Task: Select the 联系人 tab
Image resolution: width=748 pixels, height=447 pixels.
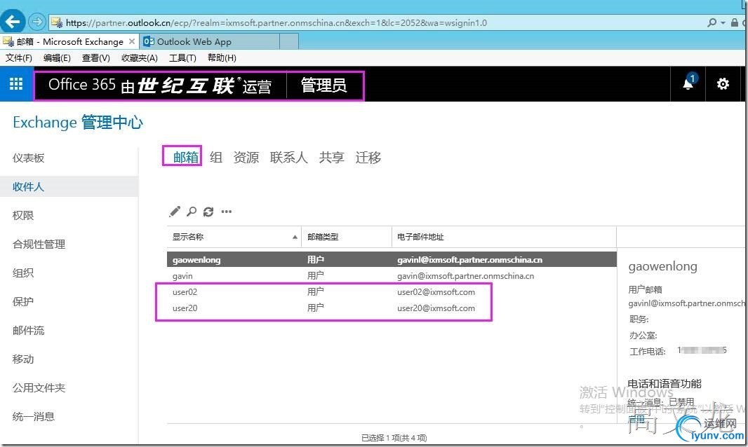Action: pos(288,157)
